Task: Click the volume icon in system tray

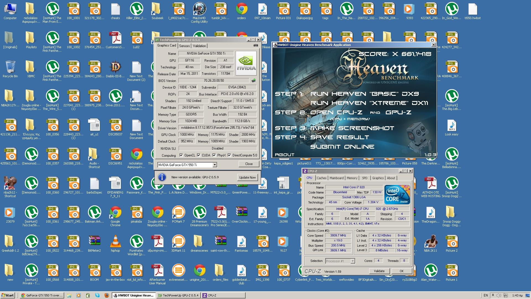Action: point(499,295)
